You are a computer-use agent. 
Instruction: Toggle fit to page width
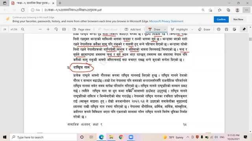click(64, 29)
